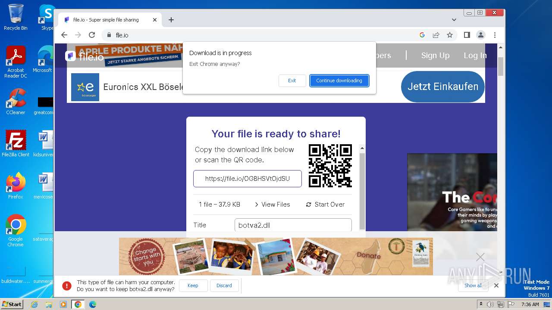The height and width of the screenshot is (310, 552).
Task: Click File Explorer taskbar icon
Action: pyautogui.click(x=49, y=304)
